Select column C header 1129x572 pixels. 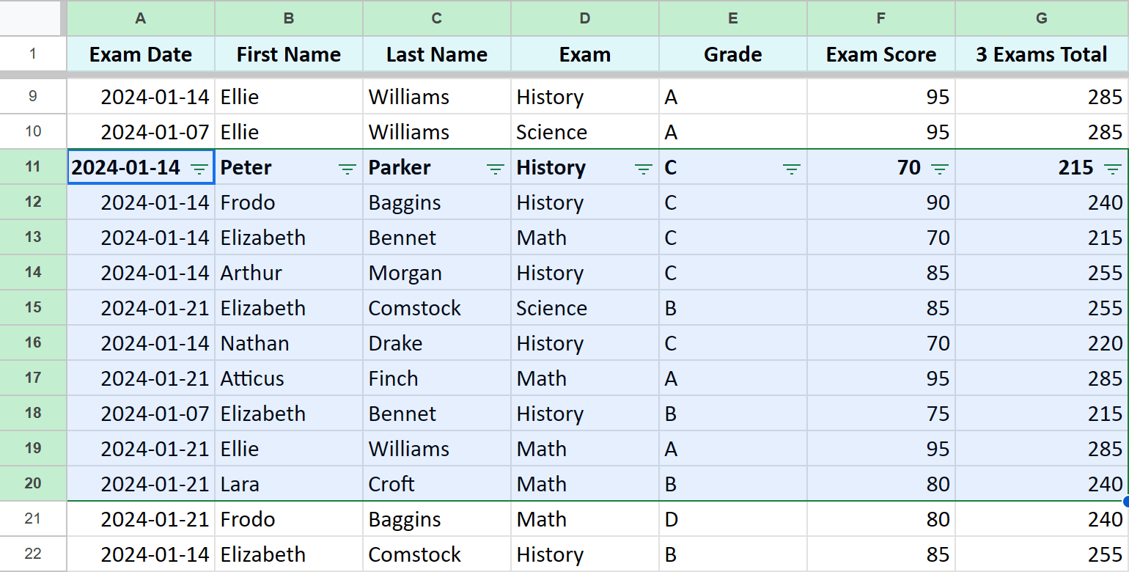pyautogui.click(x=437, y=18)
